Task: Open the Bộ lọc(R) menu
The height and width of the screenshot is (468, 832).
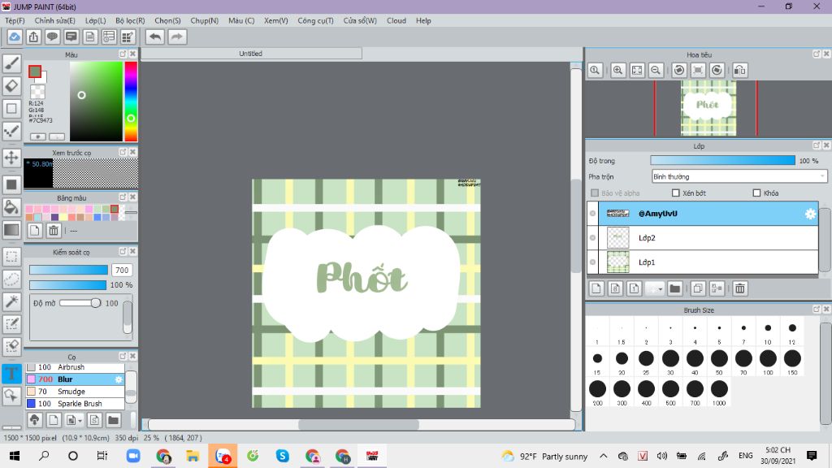Action: (x=130, y=20)
